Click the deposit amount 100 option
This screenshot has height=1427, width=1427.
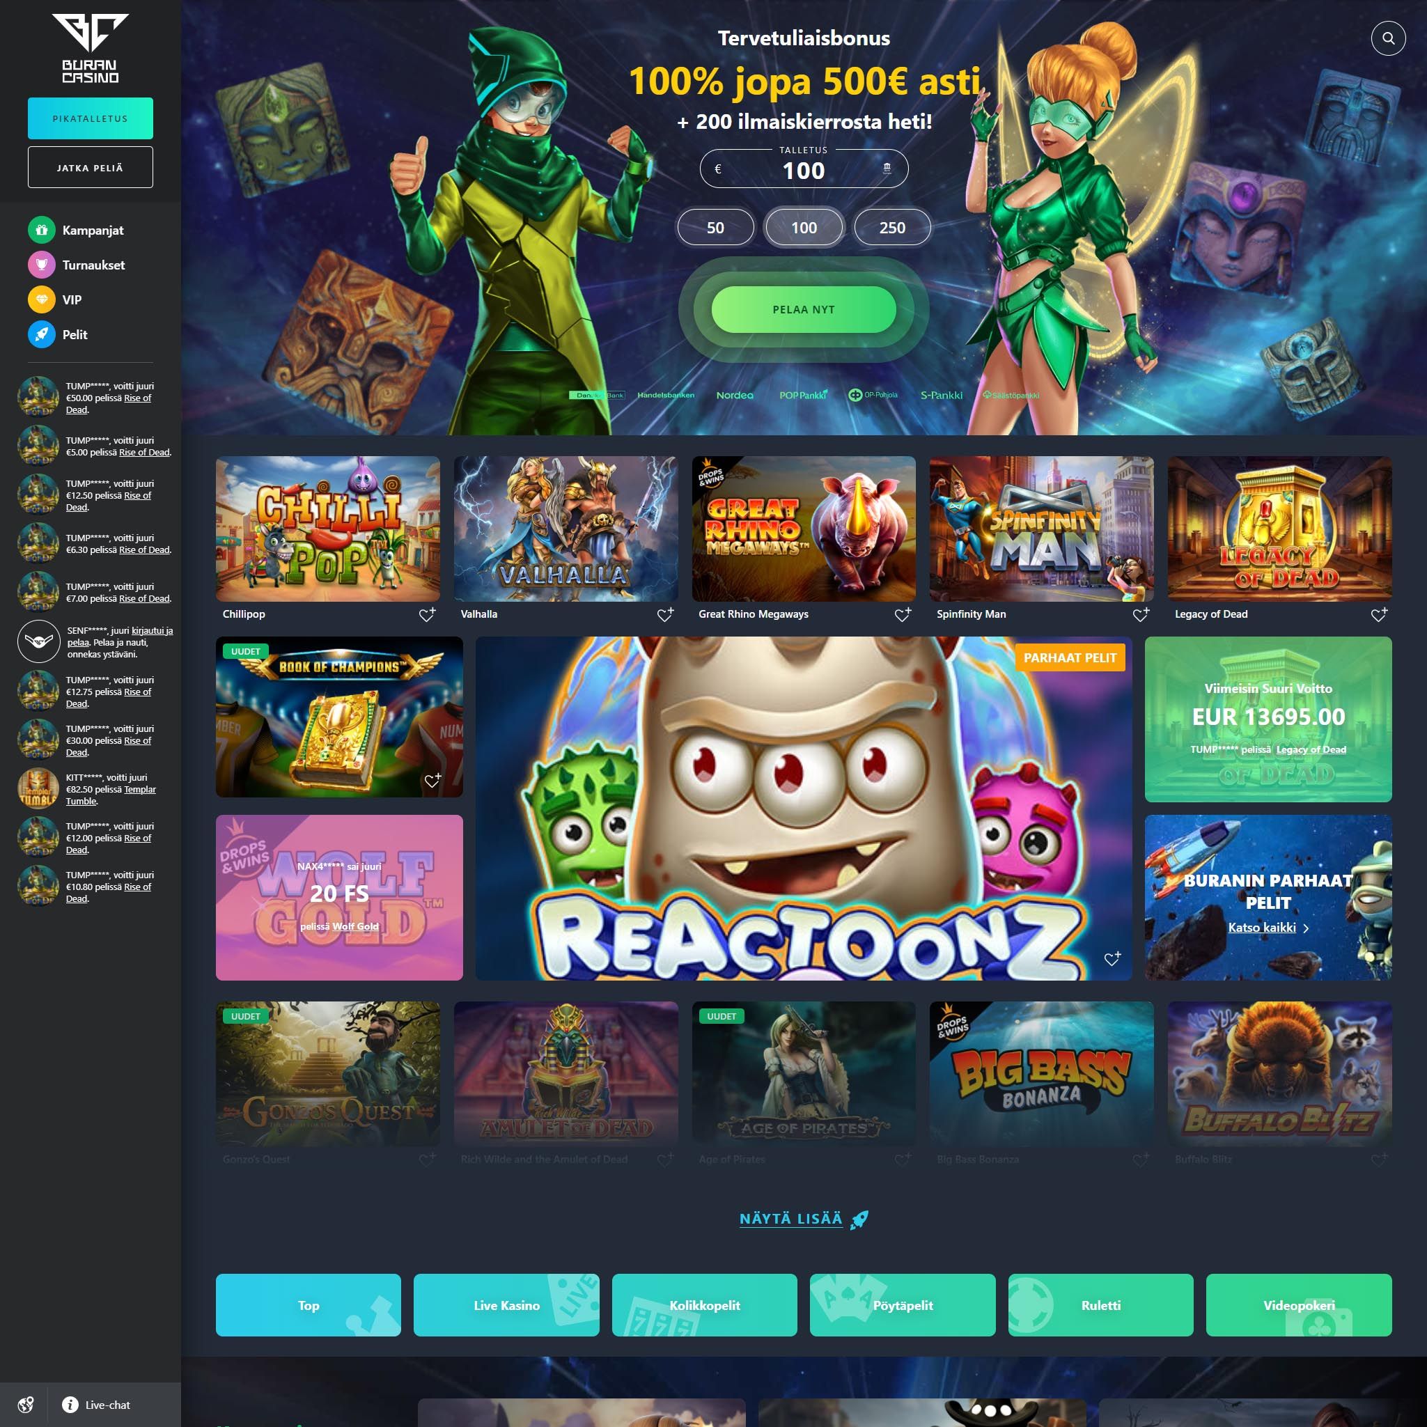[x=802, y=227]
